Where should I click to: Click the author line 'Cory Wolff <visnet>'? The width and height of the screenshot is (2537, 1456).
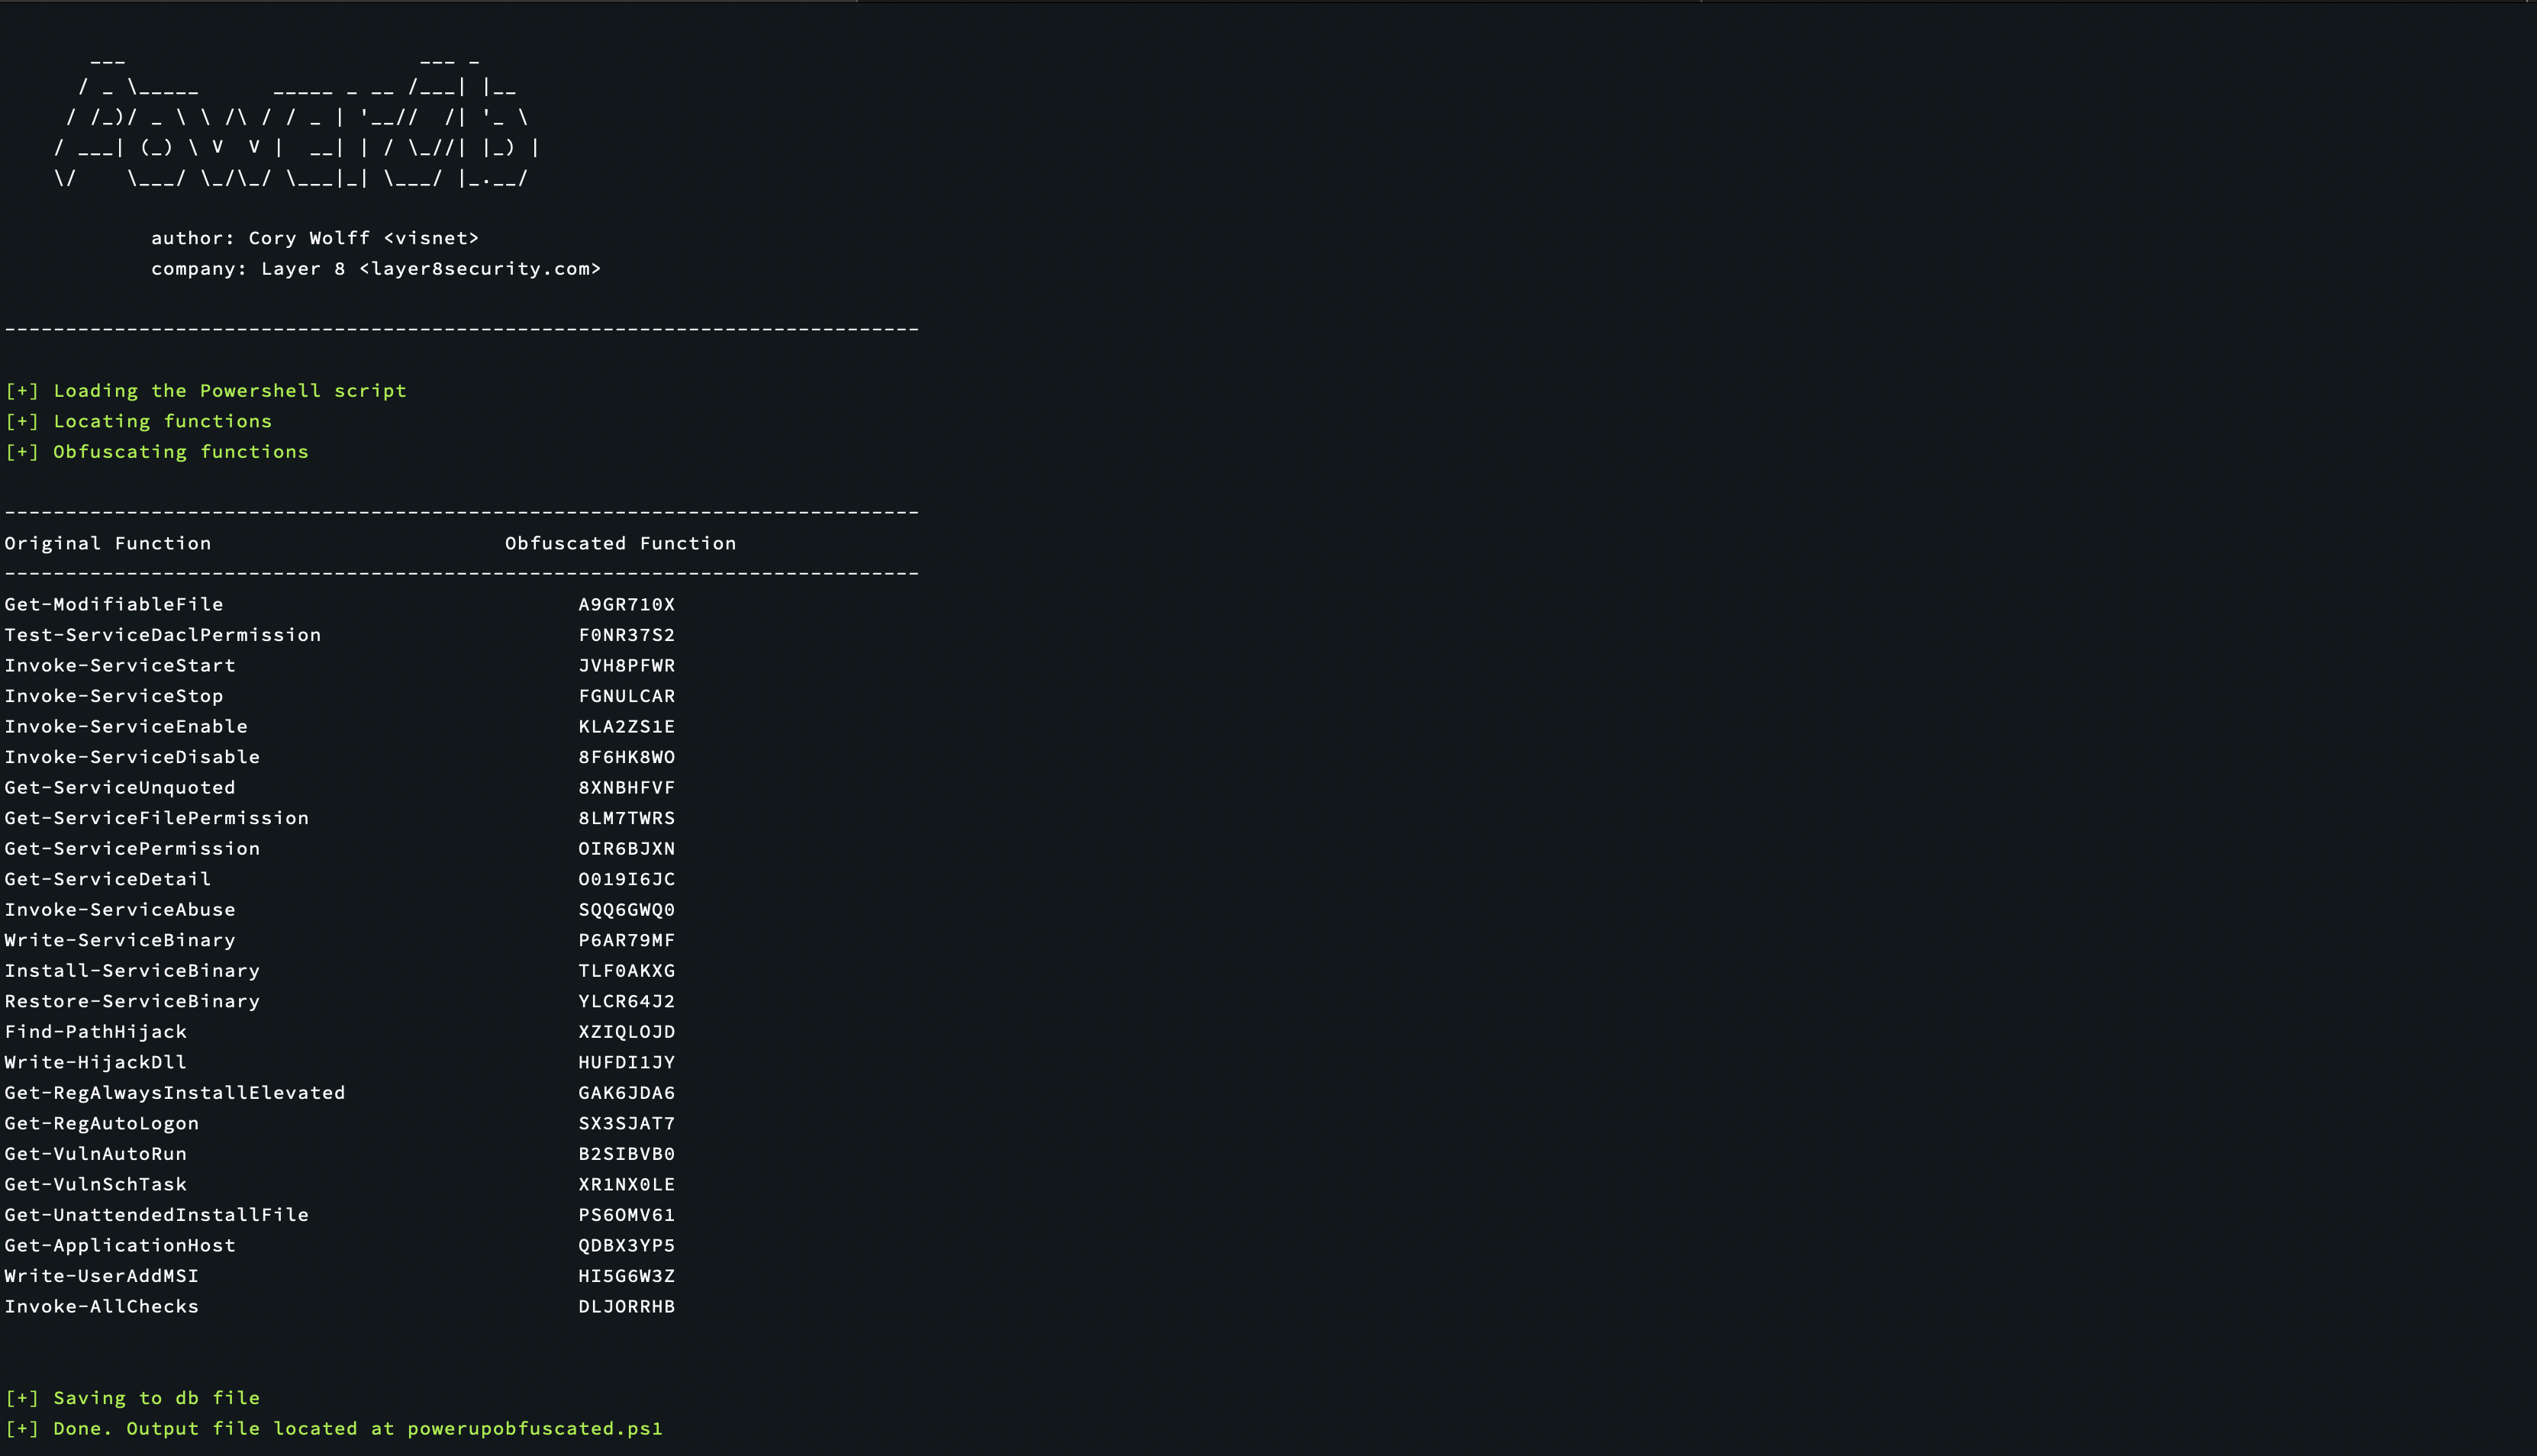[364, 238]
